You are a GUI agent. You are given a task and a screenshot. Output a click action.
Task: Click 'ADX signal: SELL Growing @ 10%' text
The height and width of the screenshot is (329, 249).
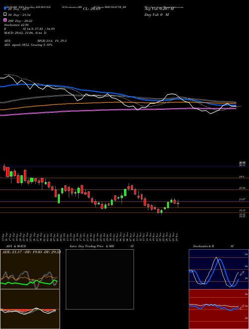pyautogui.click(x=28, y=45)
